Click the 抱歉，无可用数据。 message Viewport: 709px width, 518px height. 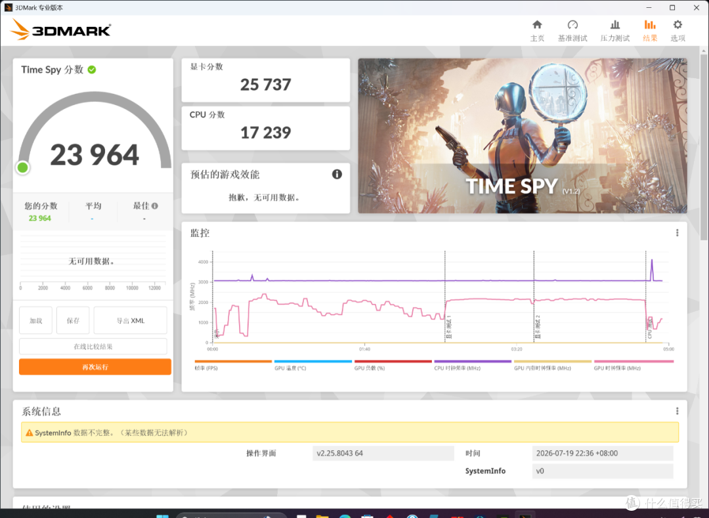click(265, 198)
